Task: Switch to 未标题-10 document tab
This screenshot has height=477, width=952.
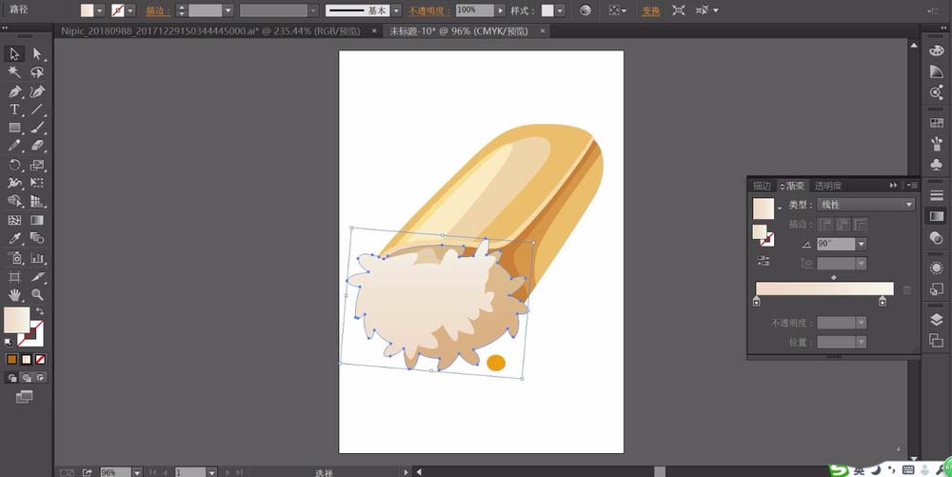Action: 459,31
